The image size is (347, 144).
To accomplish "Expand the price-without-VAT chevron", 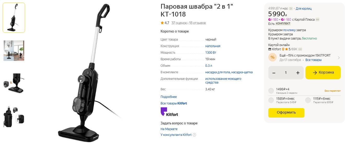I will 291,9.
